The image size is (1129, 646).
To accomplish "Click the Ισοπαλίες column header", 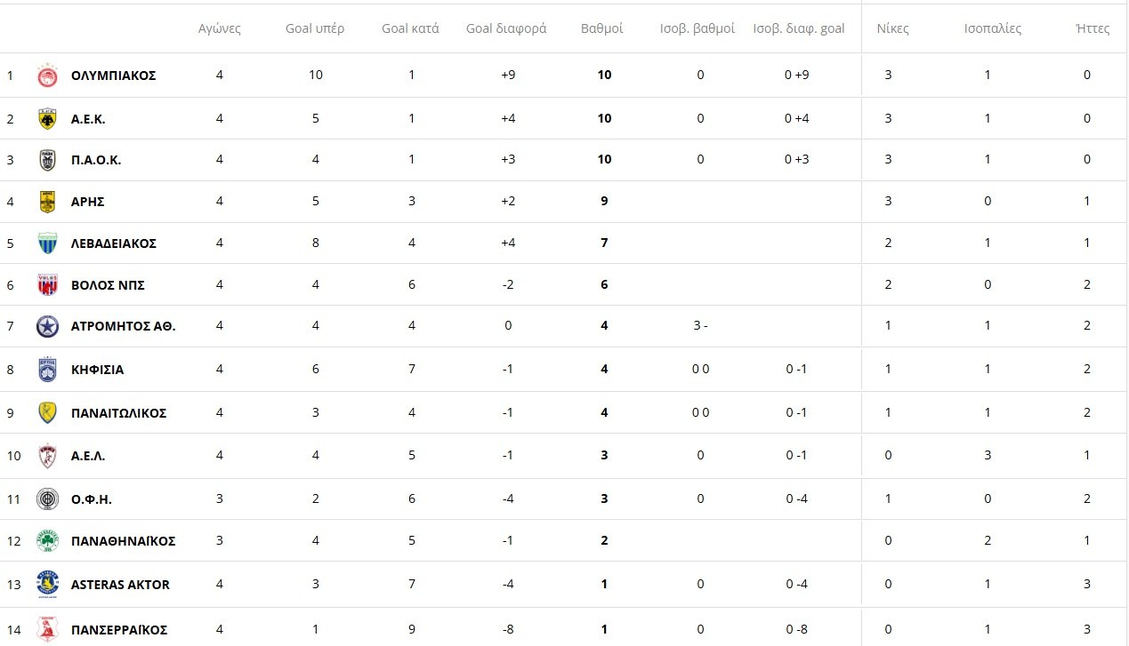I will [993, 28].
